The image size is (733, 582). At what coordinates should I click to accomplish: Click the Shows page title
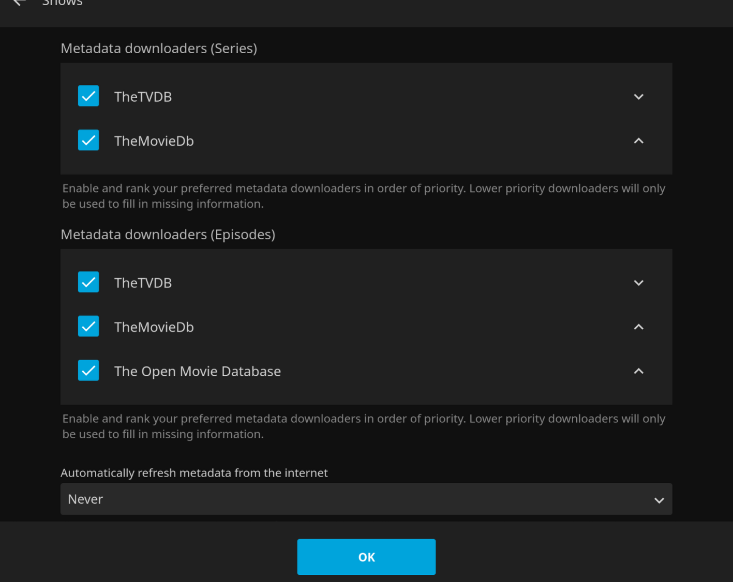[x=62, y=3]
